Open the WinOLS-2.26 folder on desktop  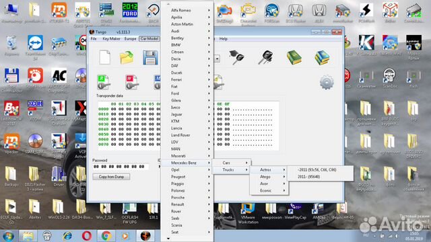click(59, 210)
